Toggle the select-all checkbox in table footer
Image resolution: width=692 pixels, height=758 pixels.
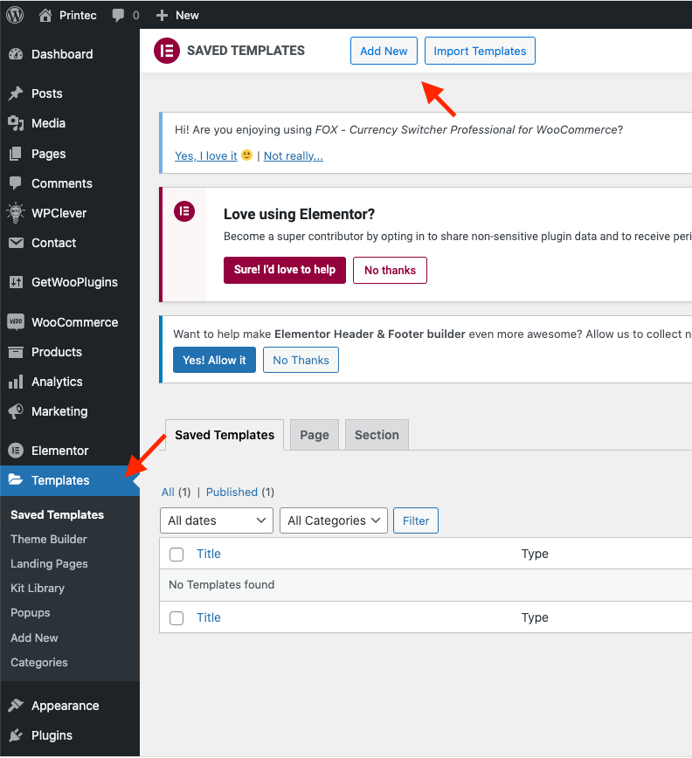[176, 617]
